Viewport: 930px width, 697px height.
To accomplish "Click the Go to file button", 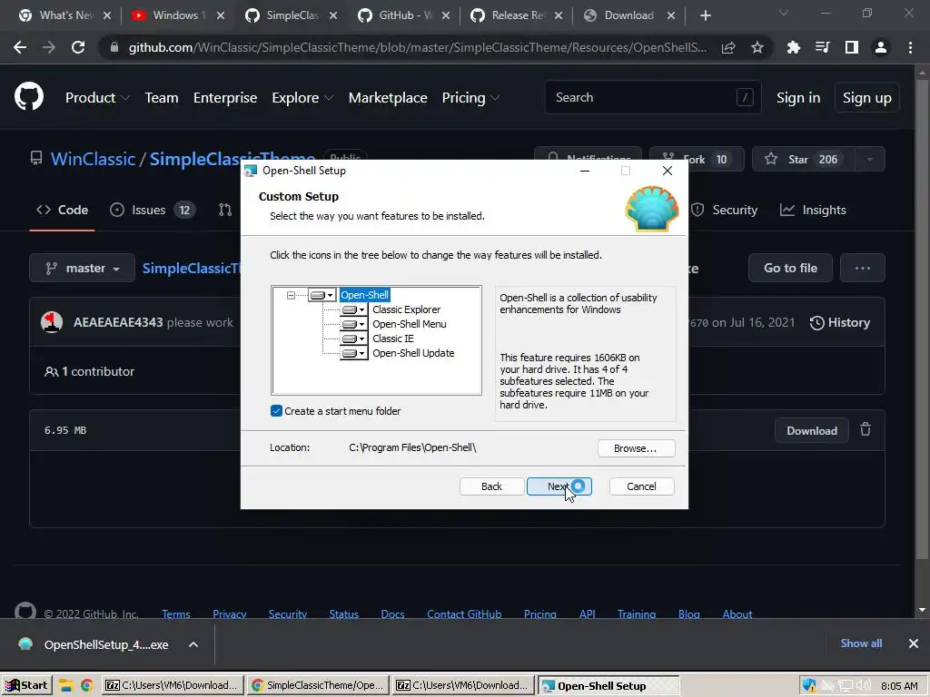I will click(x=790, y=268).
